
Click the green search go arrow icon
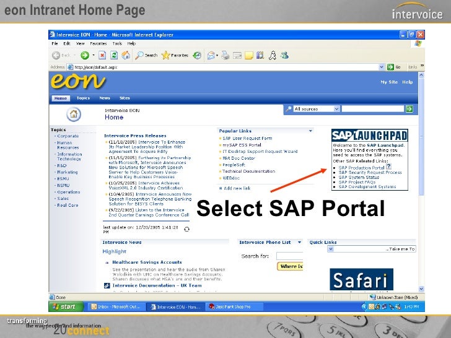pyautogui.click(x=409, y=109)
